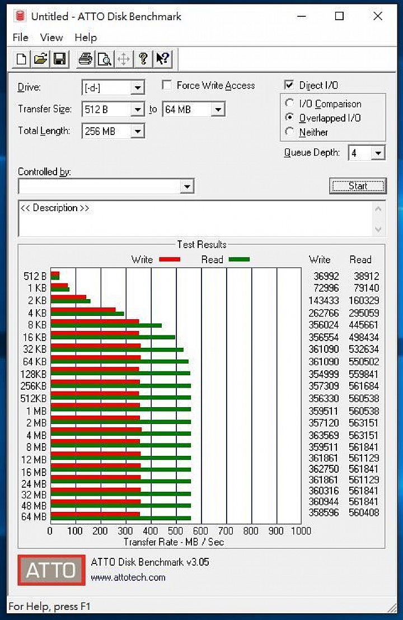The image size is (403, 620).
Task: Open the www.attotech.com link
Action: (x=128, y=577)
